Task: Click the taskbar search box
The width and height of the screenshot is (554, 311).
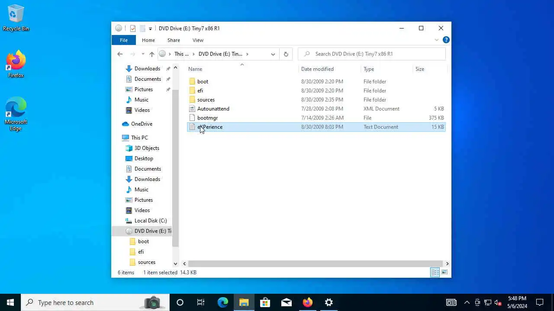Action: point(95,302)
